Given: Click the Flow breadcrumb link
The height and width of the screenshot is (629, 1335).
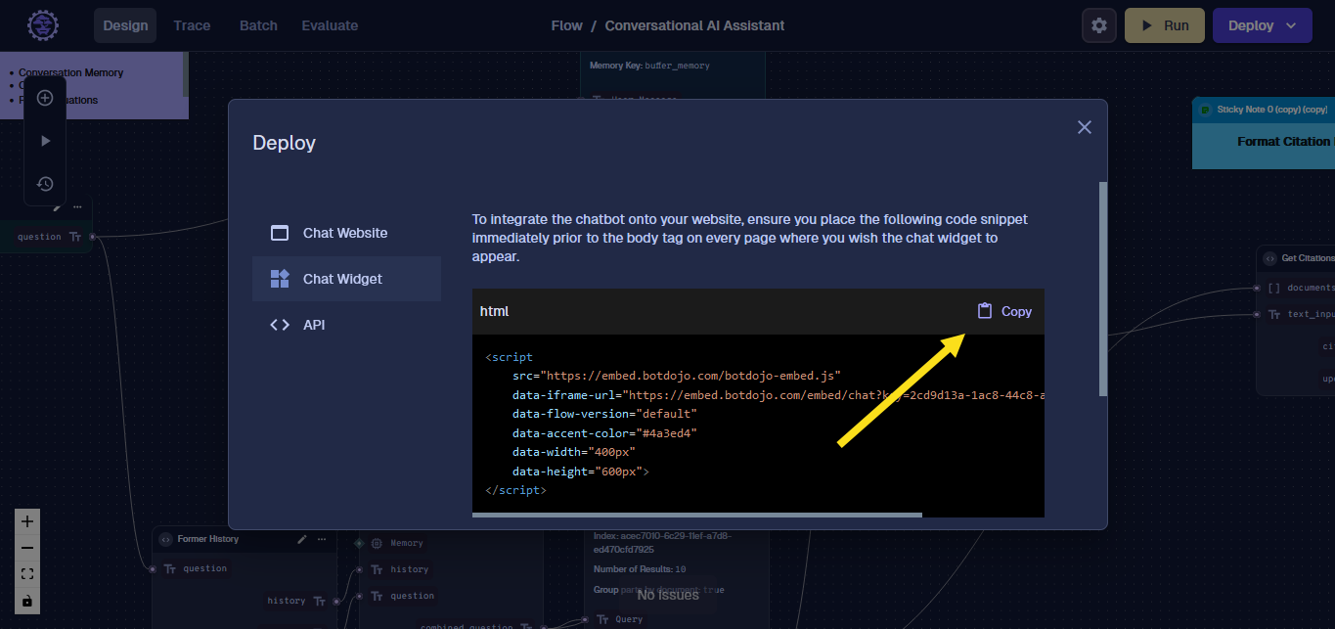Looking at the screenshot, I should coord(567,25).
